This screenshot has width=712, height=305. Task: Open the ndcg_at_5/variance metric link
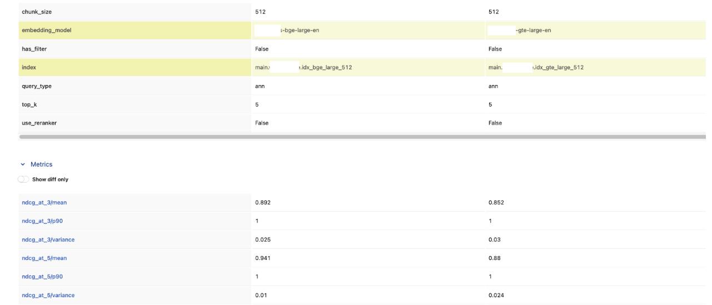(x=48, y=295)
